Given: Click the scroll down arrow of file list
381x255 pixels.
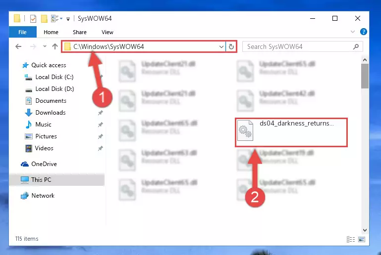Looking at the screenshot, I should (365, 230).
